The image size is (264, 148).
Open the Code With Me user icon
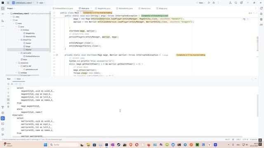pos(230,3)
